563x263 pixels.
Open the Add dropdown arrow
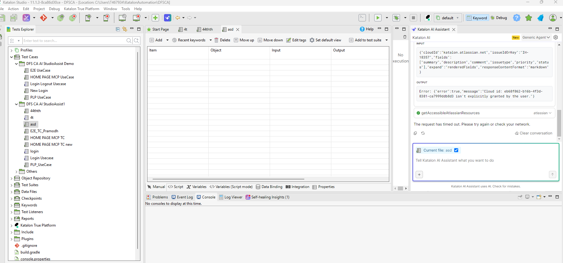point(167,40)
